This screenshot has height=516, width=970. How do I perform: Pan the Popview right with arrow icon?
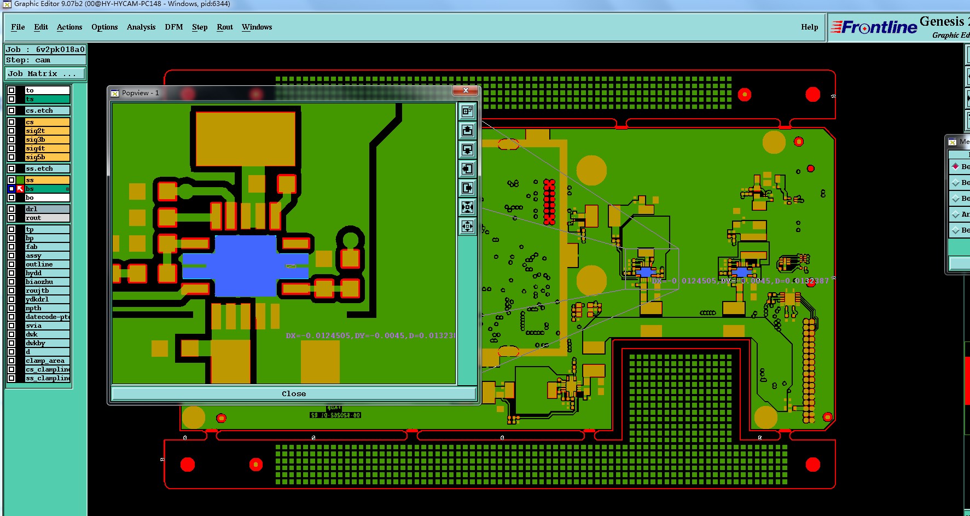(467, 188)
